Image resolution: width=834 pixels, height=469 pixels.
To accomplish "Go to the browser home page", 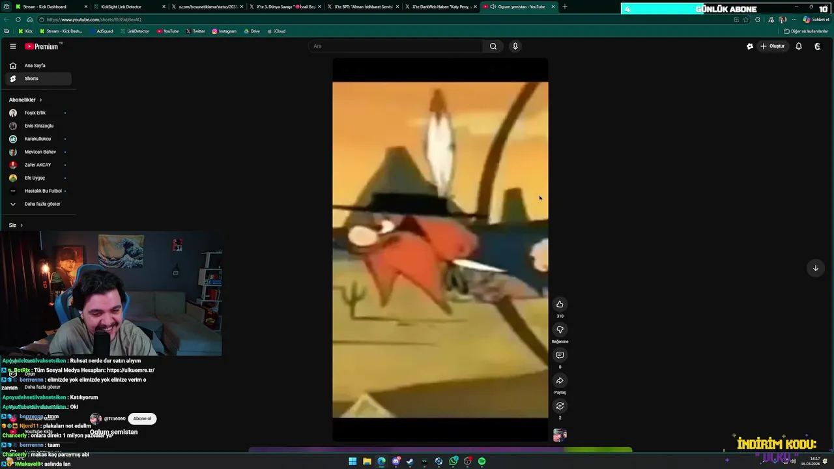I will click(x=29, y=20).
